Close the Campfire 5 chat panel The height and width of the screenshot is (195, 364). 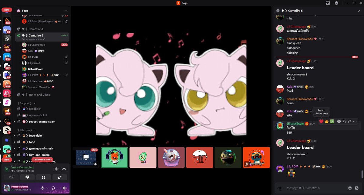(x=359, y=11)
